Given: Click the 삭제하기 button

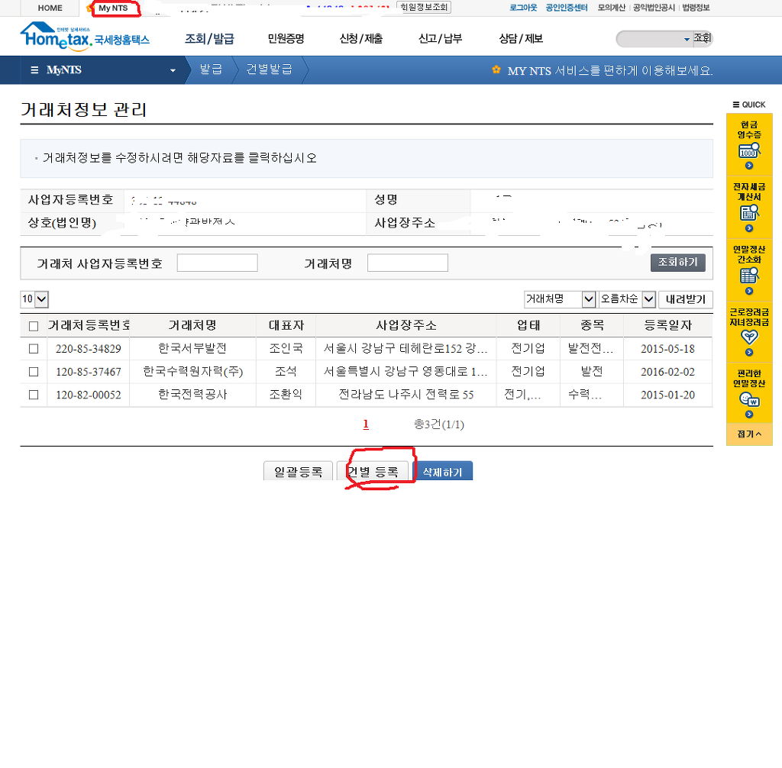Looking at the screenshot, I should point(442,471).
